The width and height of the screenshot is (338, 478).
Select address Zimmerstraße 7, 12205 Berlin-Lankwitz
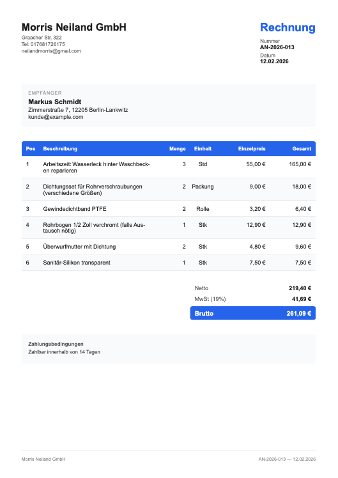pyautogui.click(x=78, y=110)
